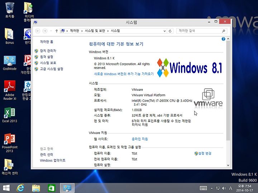Expand chevron after 제어판 in breadcrumb
The height and width of the screenshot is (193, 258).
82,31
